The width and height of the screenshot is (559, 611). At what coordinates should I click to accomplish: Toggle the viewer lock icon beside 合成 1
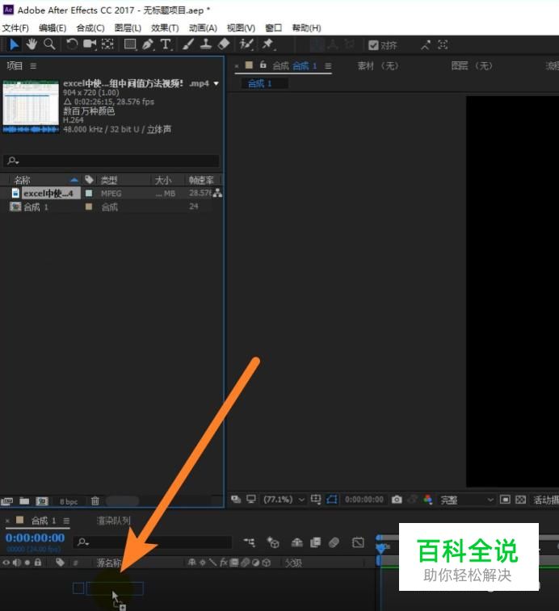[263, 65]
